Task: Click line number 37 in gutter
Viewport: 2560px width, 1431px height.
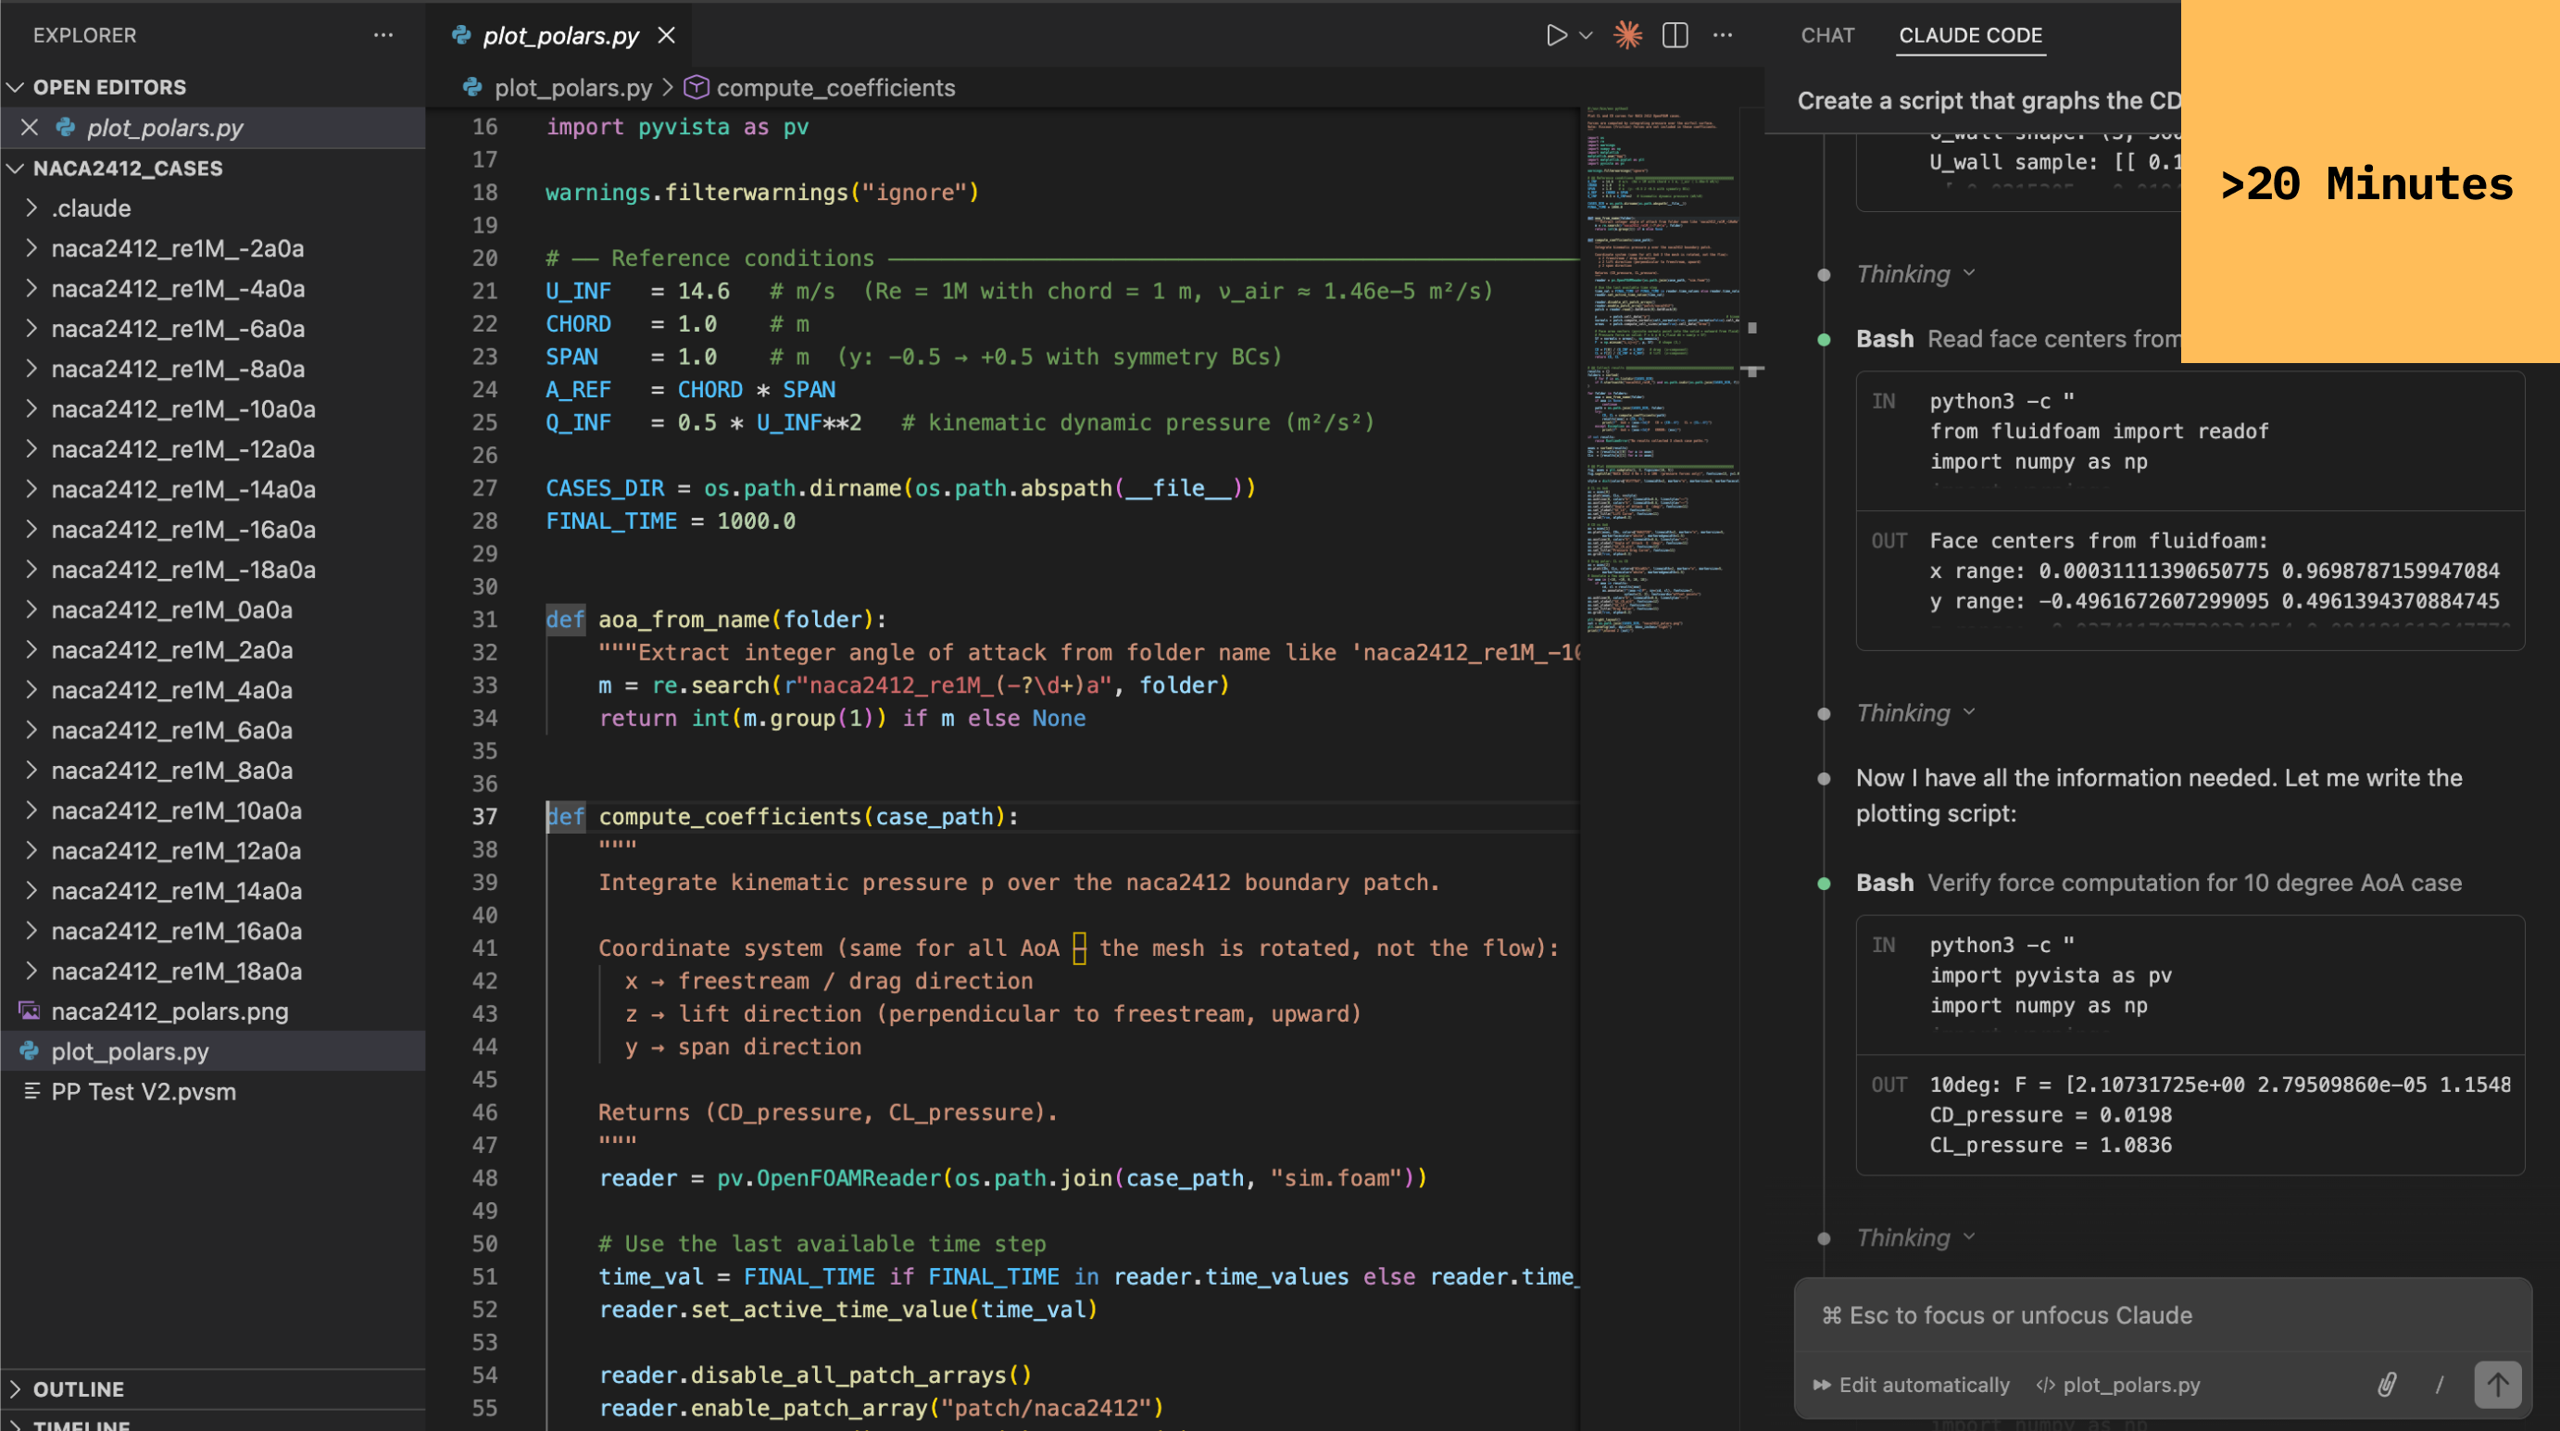Action: coord(484,817)
